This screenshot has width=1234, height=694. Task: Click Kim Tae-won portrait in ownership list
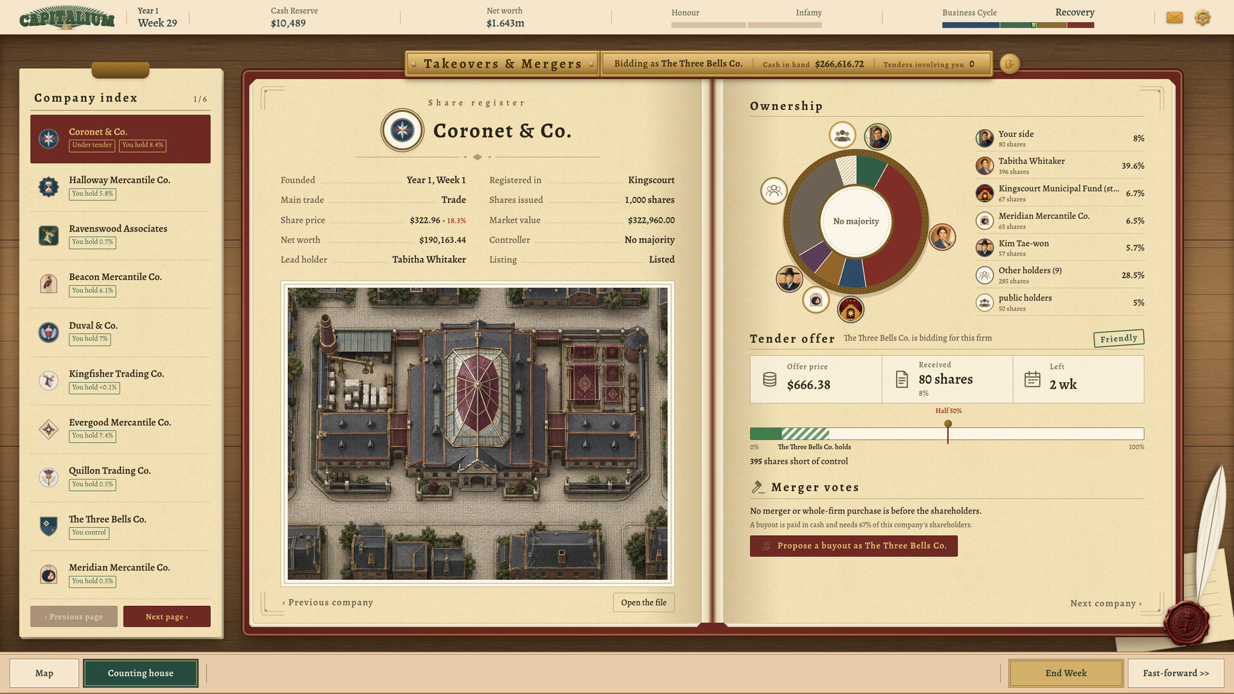pos(985,248)
